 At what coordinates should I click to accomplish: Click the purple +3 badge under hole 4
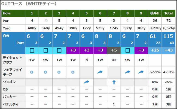73,50
